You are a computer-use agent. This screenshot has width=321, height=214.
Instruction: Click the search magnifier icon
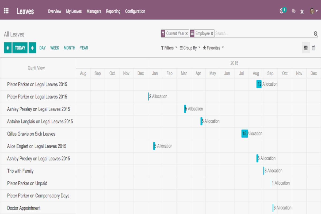click(x=316, y=34)
